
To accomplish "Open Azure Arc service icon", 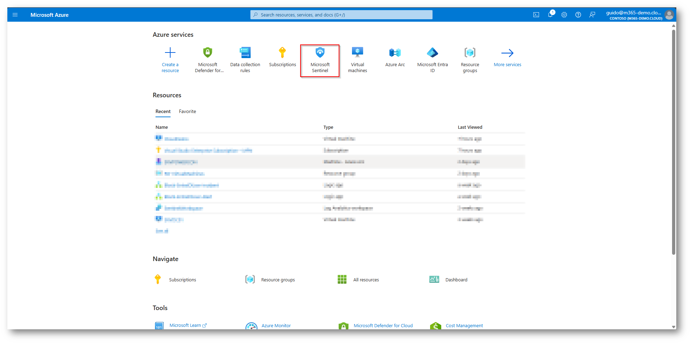I will coord(395,52).
